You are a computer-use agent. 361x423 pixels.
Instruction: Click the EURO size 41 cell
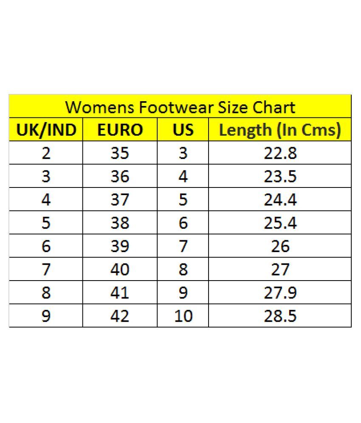click(x=120, y=293)
